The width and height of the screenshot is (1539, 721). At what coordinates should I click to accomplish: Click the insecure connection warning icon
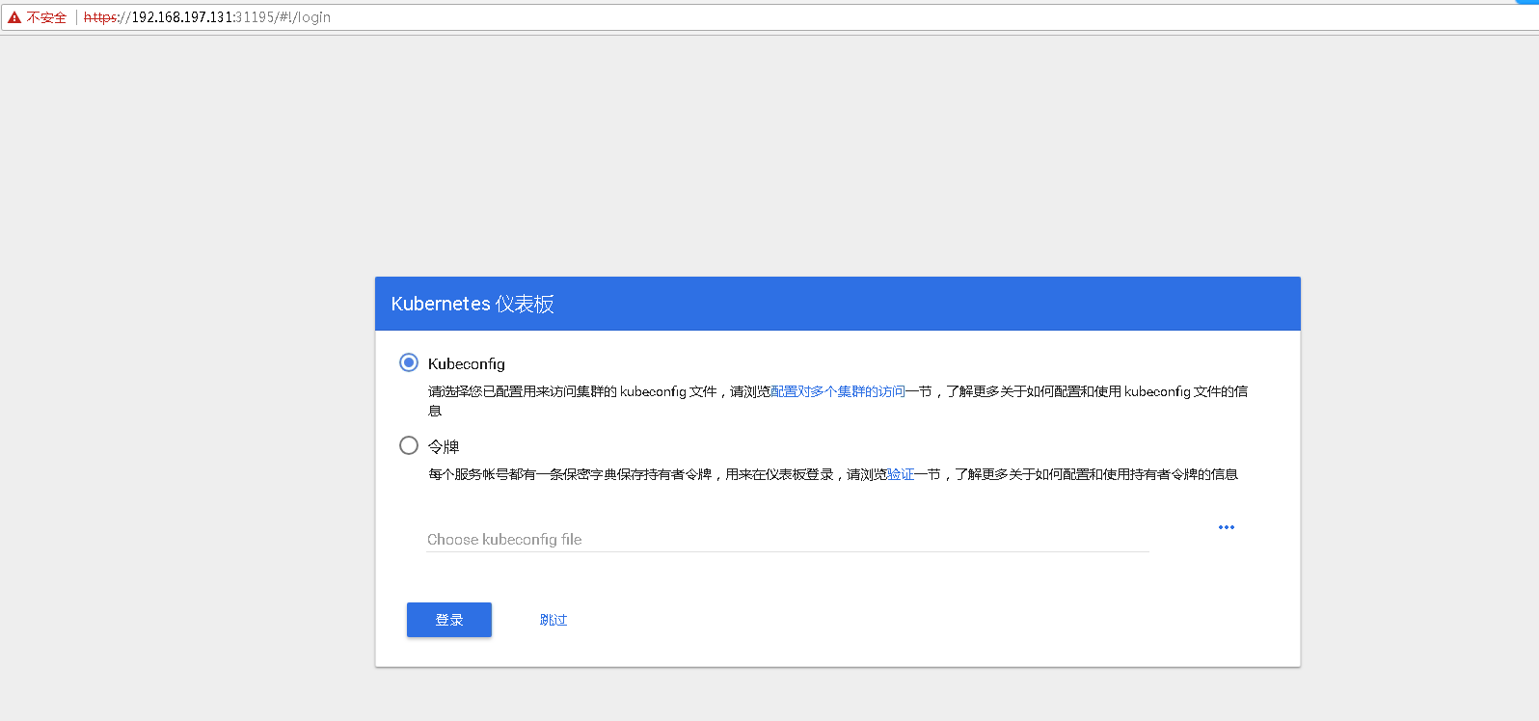click(x=14, y=17)
